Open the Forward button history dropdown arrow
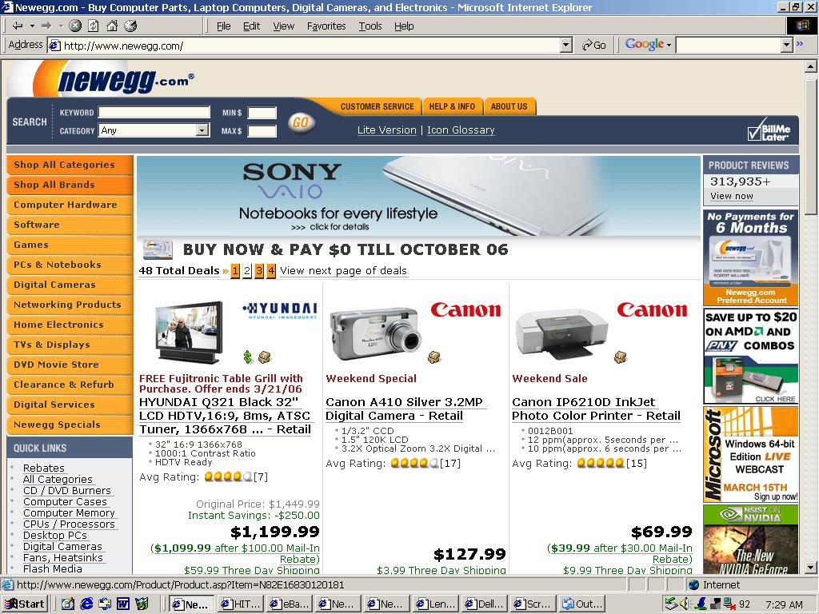 point(61,26)
